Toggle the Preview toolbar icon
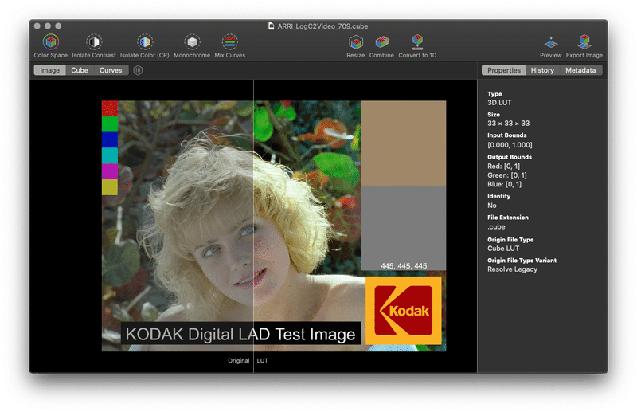 pyautogui.click(x=550, y=42)
